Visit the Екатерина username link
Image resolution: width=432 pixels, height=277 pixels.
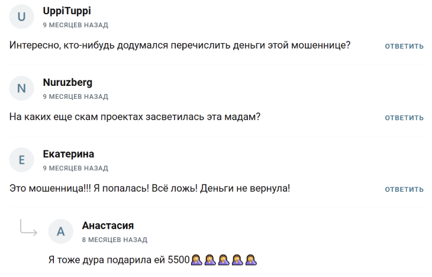coord(68,154)
